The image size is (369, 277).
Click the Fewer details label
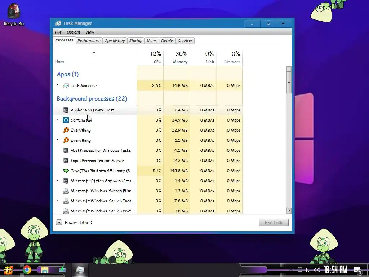(78, 222)
